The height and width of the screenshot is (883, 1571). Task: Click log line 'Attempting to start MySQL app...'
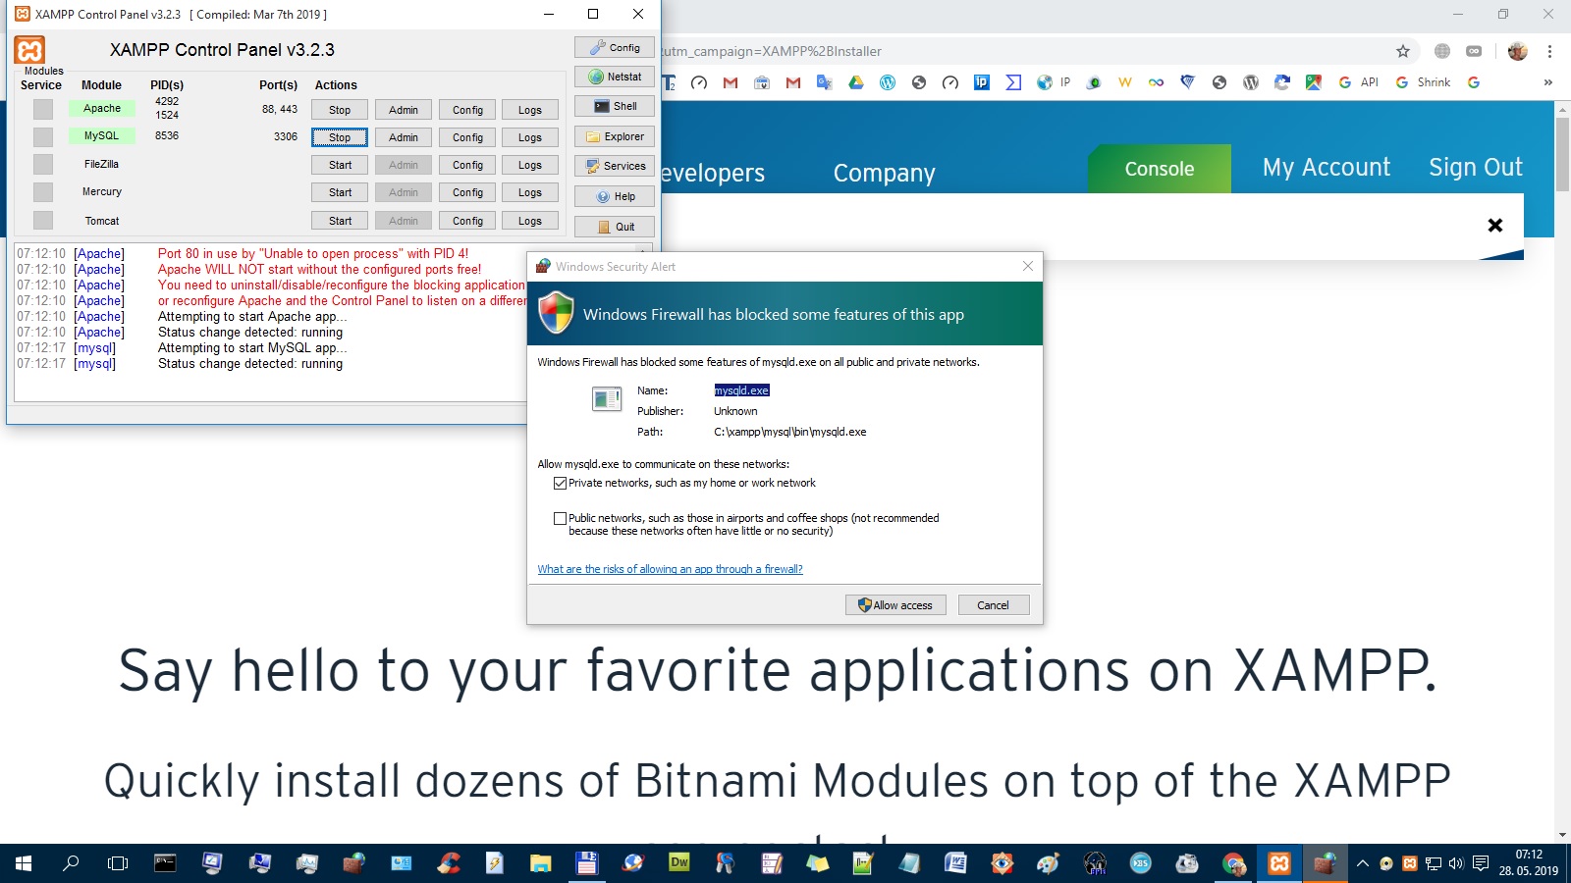(x=252, y=347)
